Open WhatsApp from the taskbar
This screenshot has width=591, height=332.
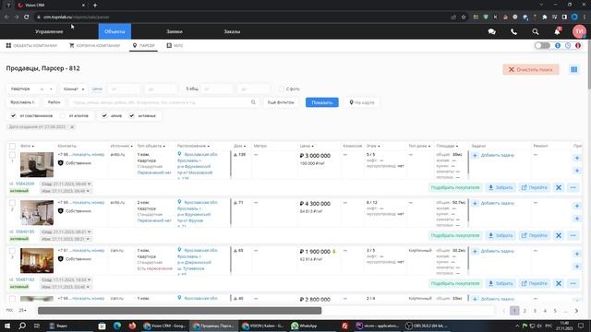coord(305,326)
